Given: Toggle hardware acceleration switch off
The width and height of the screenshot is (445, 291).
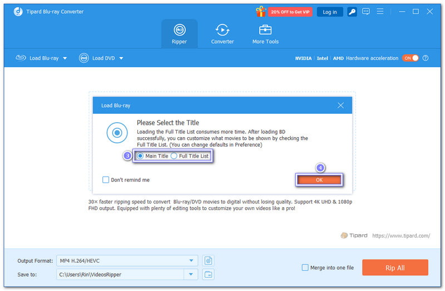Looking at the screenshot, I should (411, 58).
